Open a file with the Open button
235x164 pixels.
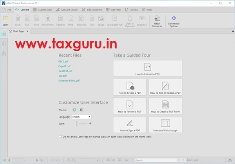5,21
